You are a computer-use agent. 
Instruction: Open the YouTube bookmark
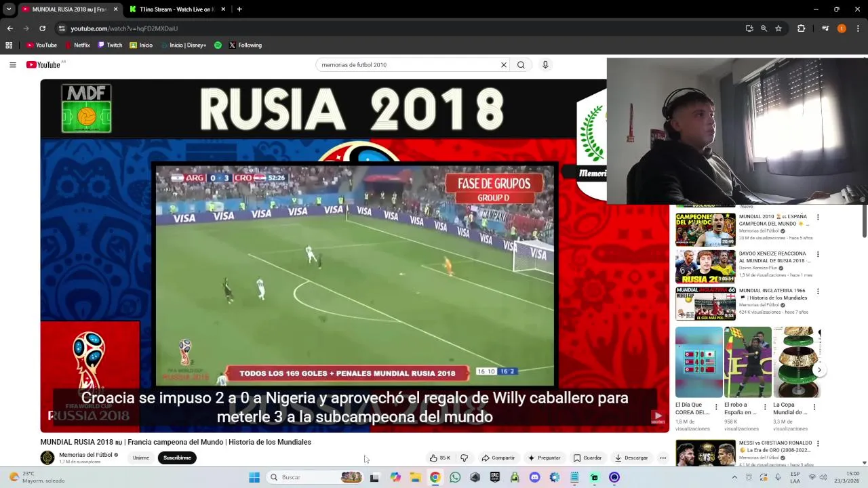(41, 45)
